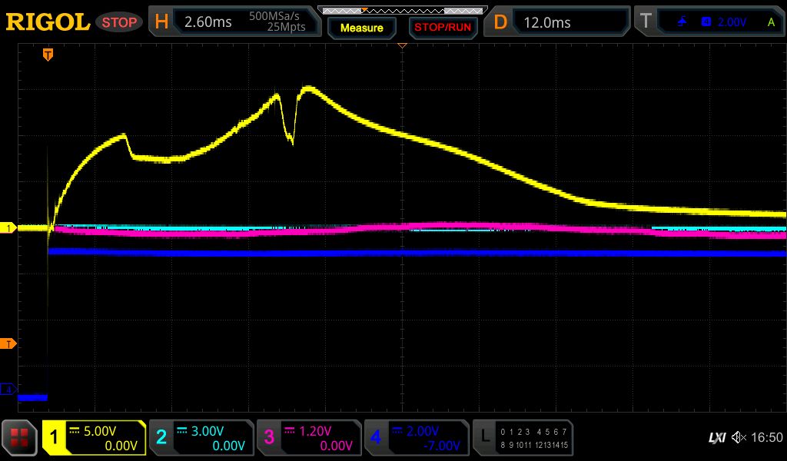This screenshot has width=787, height=461.
Task: Click the rising edge trigger slope icon
Action: pyautogui.click(x=682, y=22)
